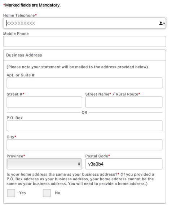The width and height of the screenshot is (171, 207).
Task: Click the Yes label text
Action: pyautogui.click(x=22, y=193)
